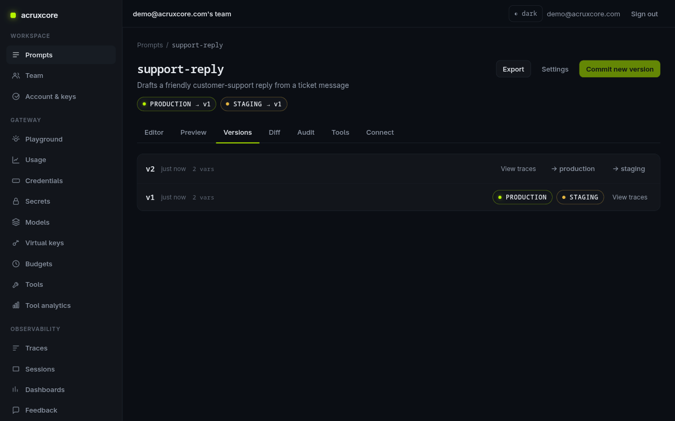Click the STAGING badge on v1 row

580,197
